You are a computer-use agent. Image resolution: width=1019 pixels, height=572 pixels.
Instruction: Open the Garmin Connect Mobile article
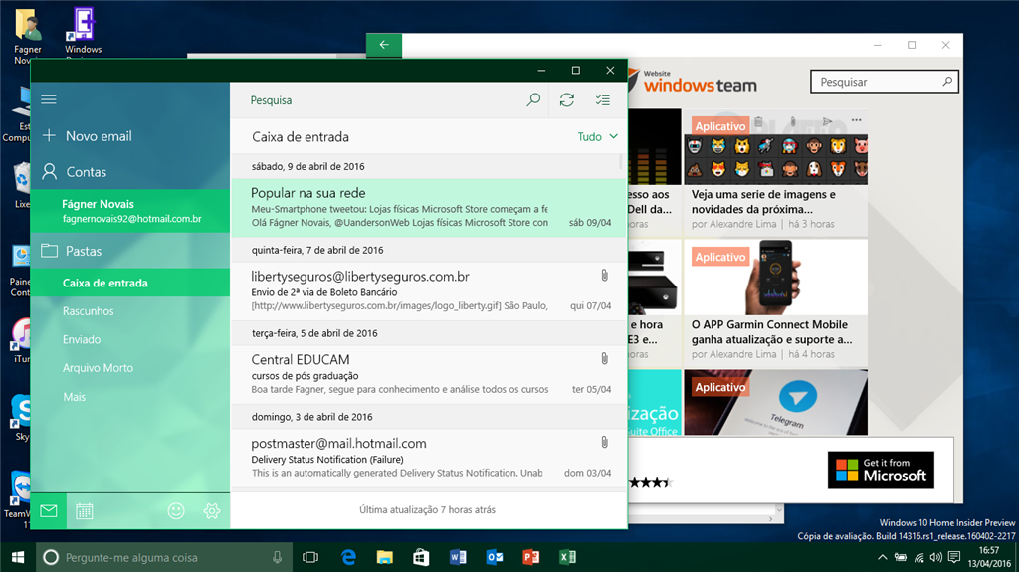coord(775,302)
